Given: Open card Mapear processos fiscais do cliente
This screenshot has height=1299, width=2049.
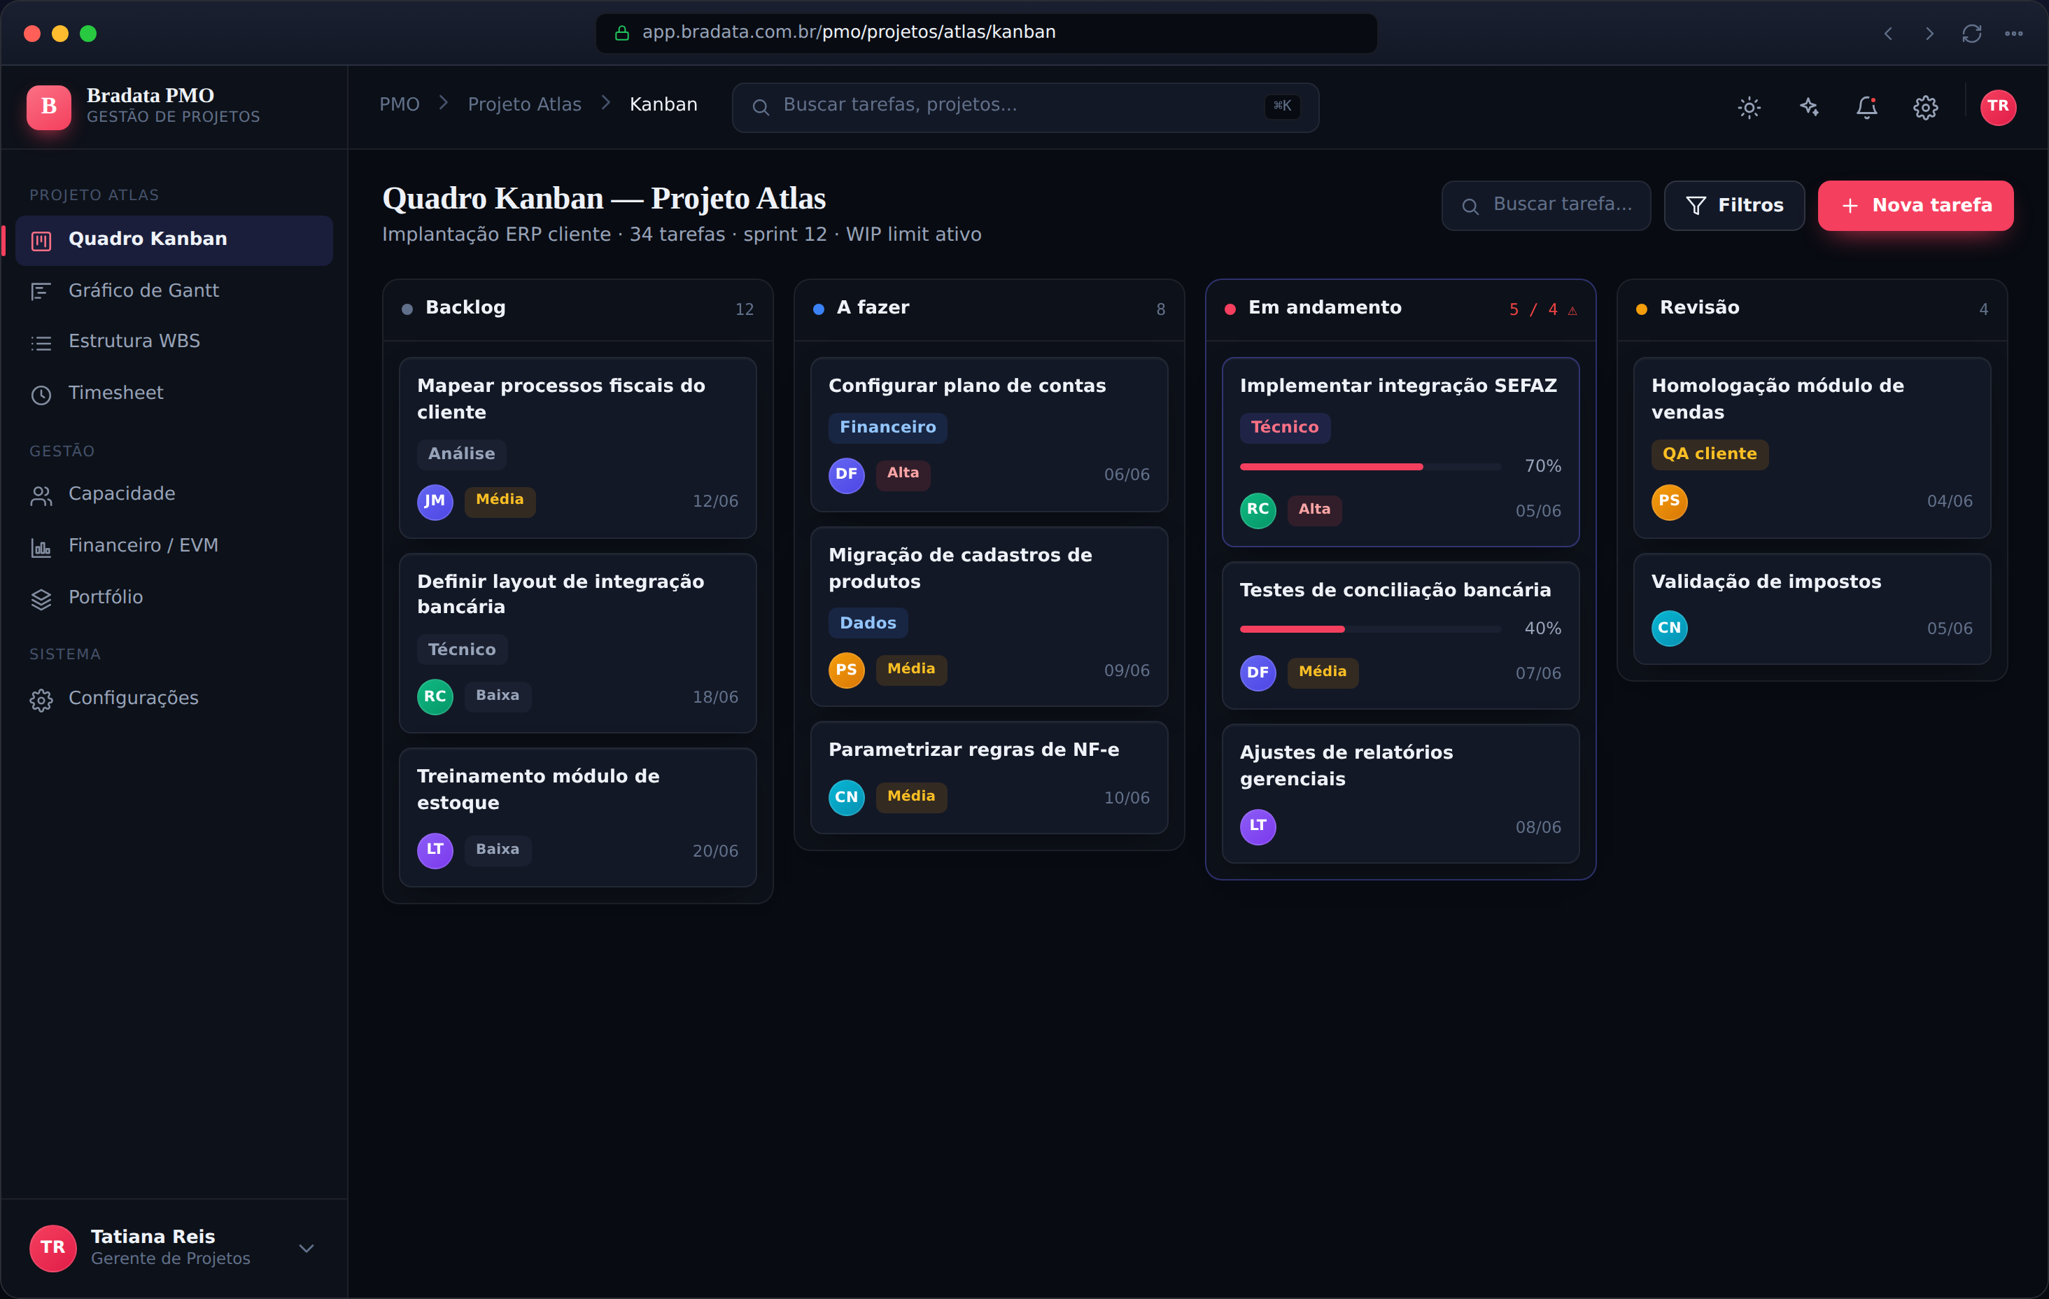Looking at the screenshot, I should coord(577,449).
